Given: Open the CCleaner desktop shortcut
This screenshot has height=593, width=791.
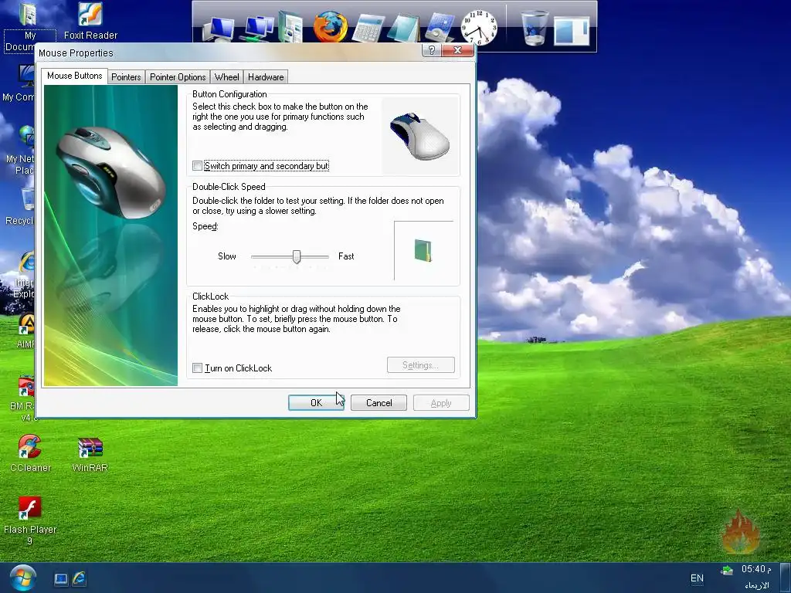Looking at the screenshot, I should point(30,453).
